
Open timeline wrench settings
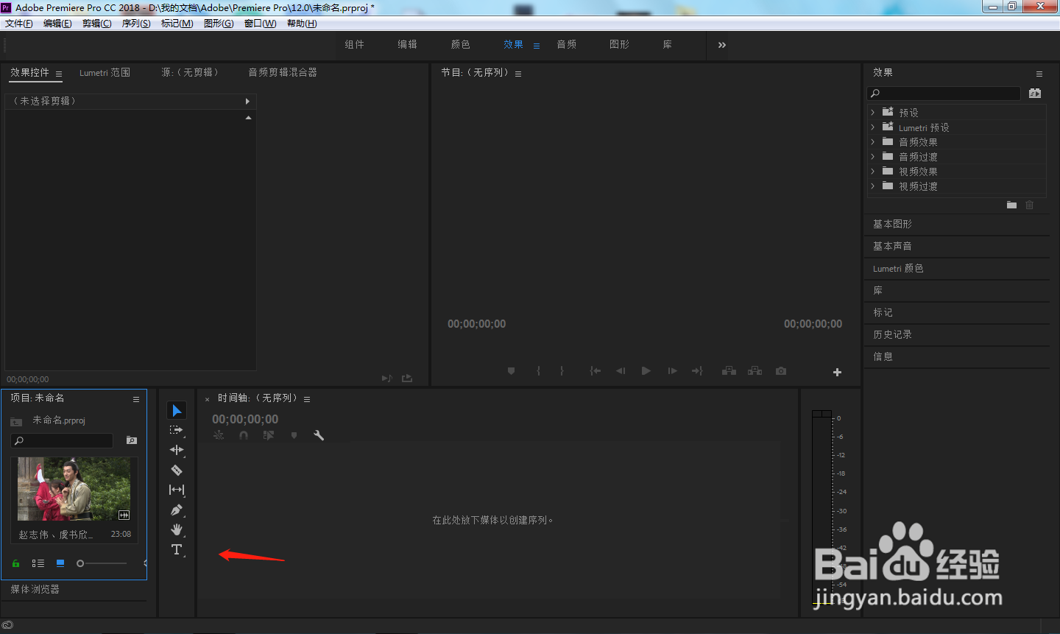tap(319, 435)
